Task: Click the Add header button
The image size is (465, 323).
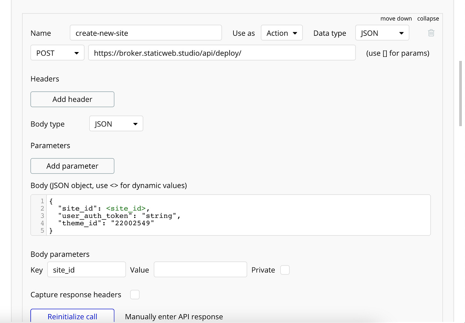Action: click(72, 99)
